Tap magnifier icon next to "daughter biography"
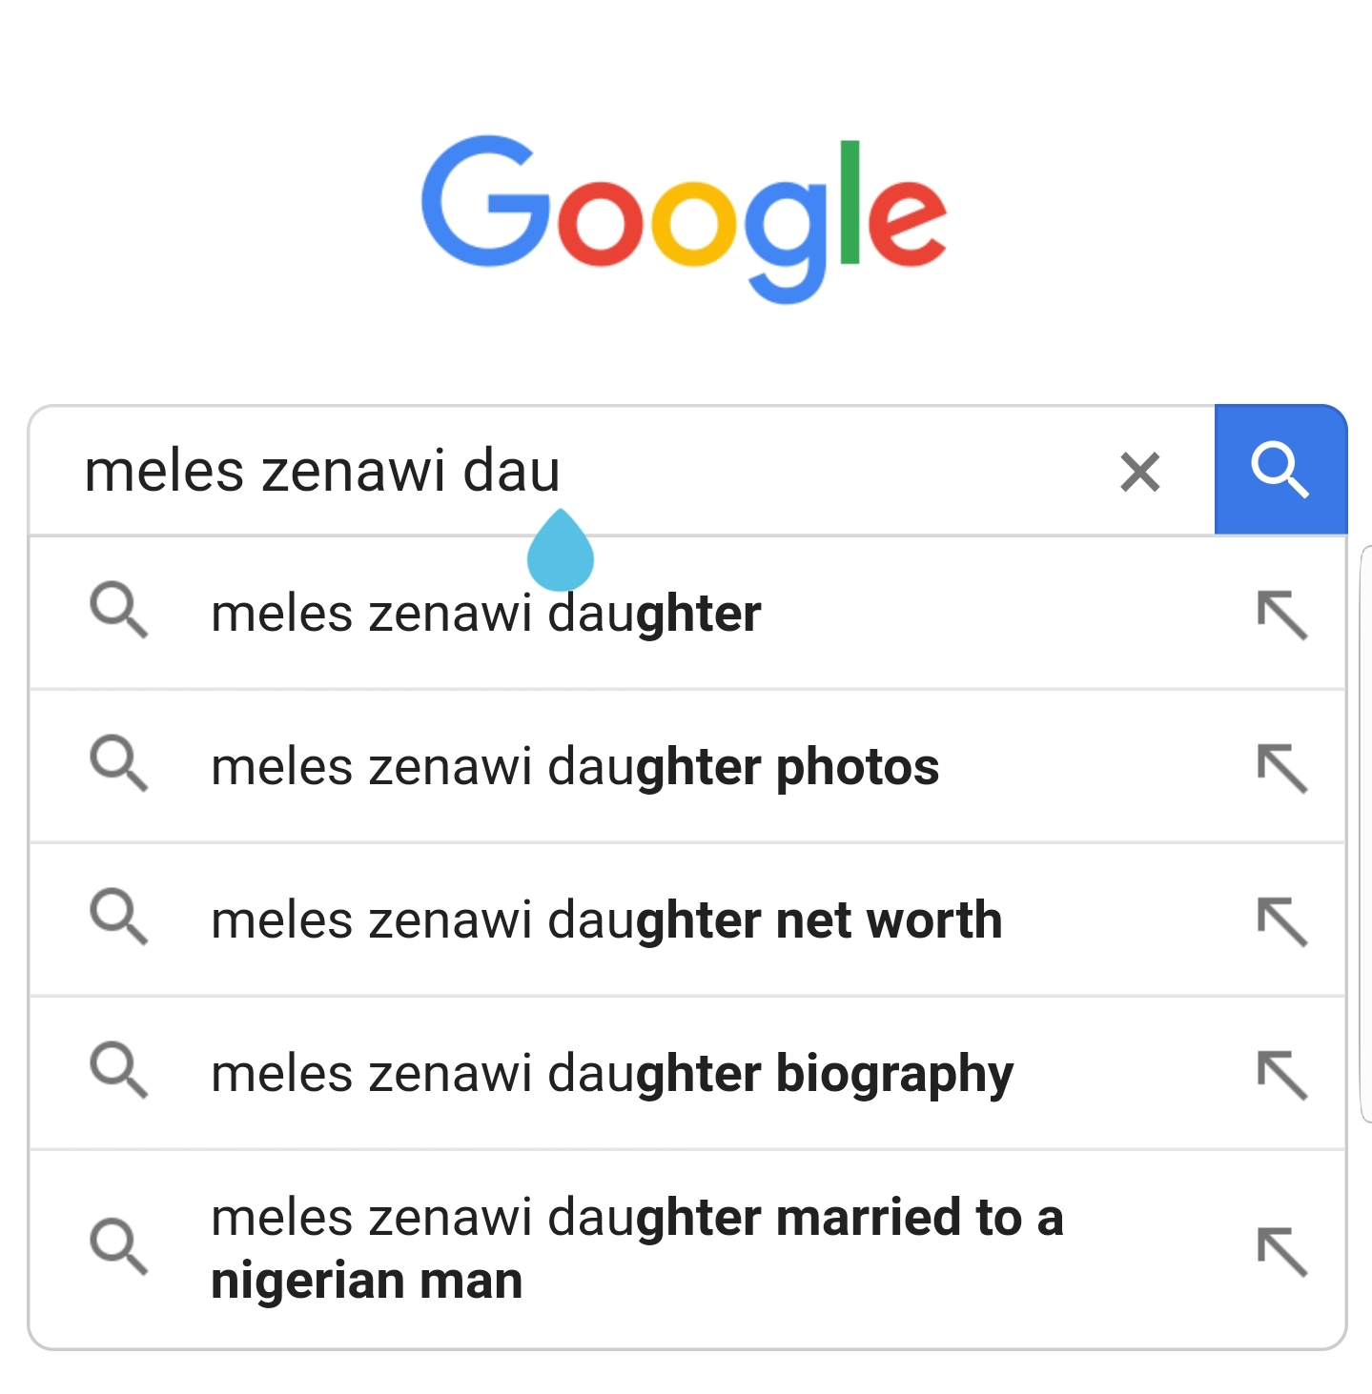Viewport: 1372px width, 1394px height. tap(119, 1070)
